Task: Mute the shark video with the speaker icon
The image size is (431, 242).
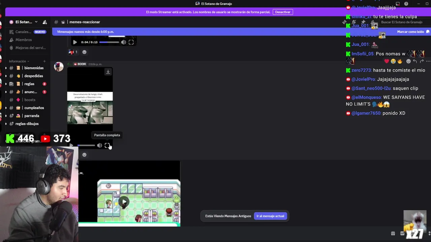Action: point(100,146)
